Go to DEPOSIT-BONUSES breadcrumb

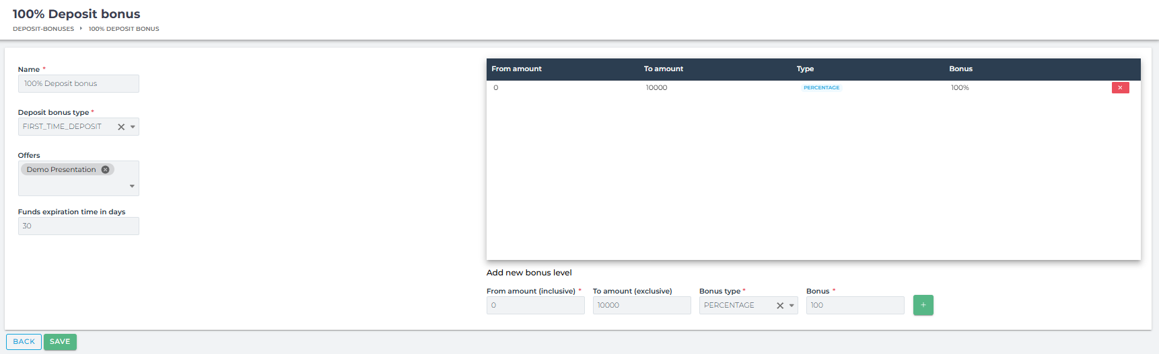click(43, 29)
